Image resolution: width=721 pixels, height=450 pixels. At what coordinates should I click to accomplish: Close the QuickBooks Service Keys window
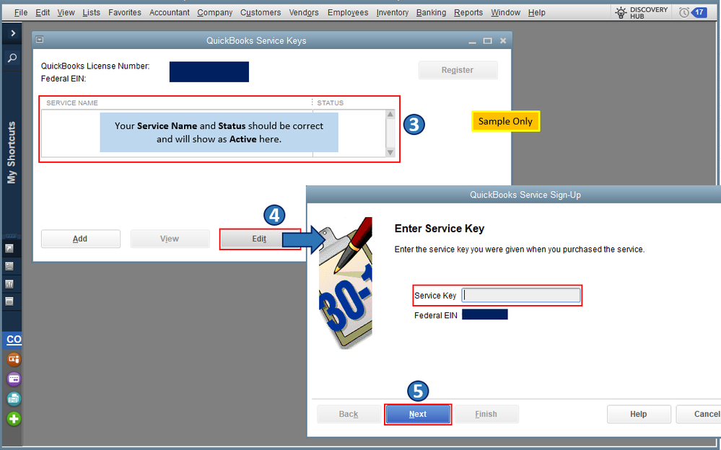tap(503, 41)
